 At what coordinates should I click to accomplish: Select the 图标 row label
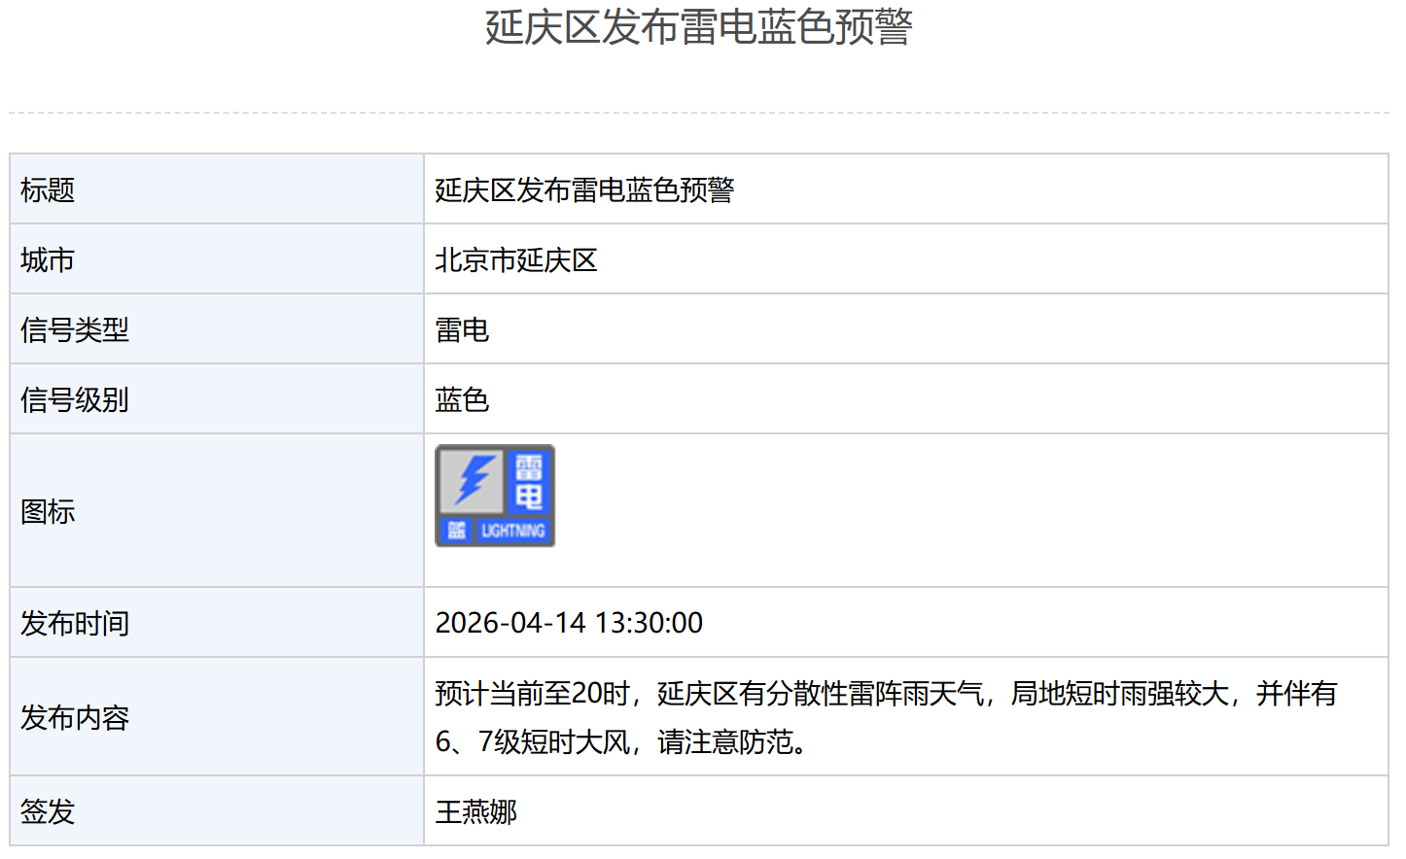click(48, 511)
